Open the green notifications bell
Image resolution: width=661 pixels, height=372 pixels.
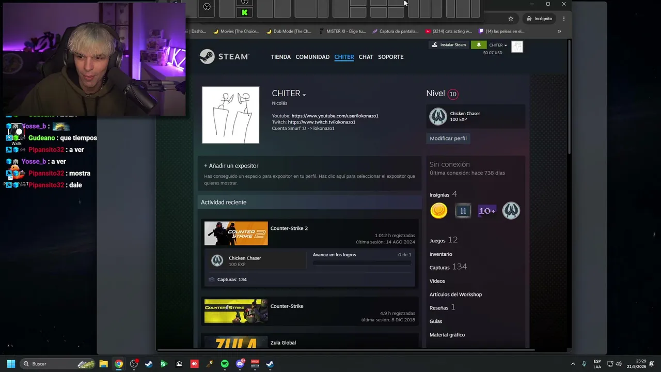(x=479, y=45)
